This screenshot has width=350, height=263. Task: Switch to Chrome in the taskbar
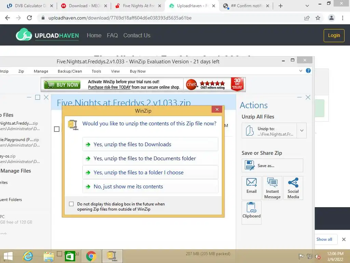[91, 256]
